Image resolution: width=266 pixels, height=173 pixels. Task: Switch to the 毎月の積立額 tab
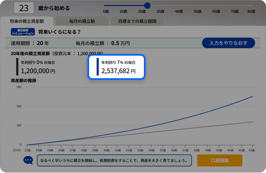82,21
